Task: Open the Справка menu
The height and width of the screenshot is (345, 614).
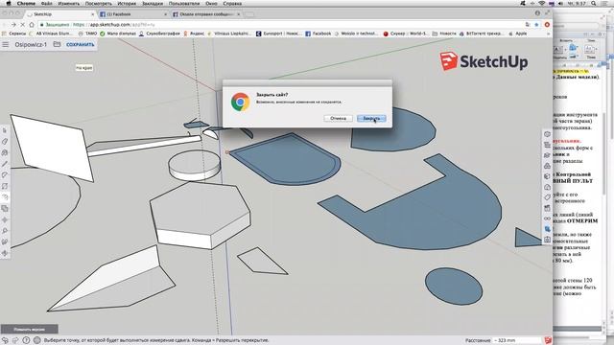Action: 232,3
